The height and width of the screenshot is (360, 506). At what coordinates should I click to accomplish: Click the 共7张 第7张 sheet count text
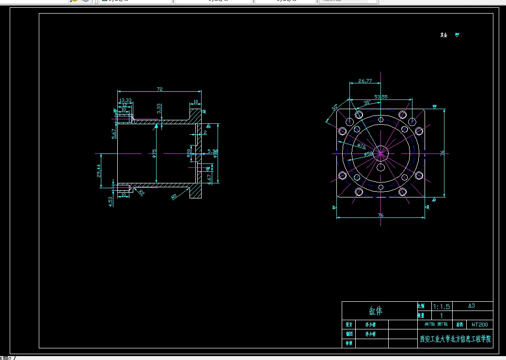pos(436,324)
